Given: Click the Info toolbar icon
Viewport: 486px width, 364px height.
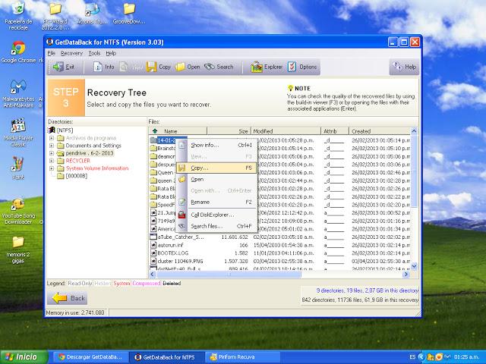Looking at the screenshot, I should (98, 67).
